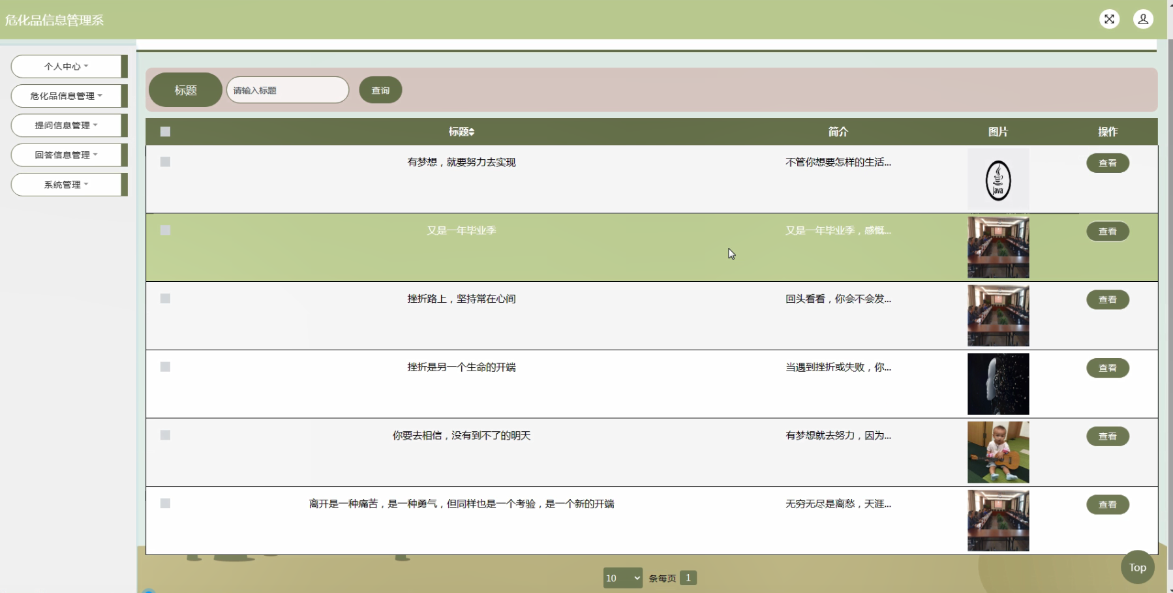Click the Top button at bottom right

pyautogui.click(x=1137, y=568)
